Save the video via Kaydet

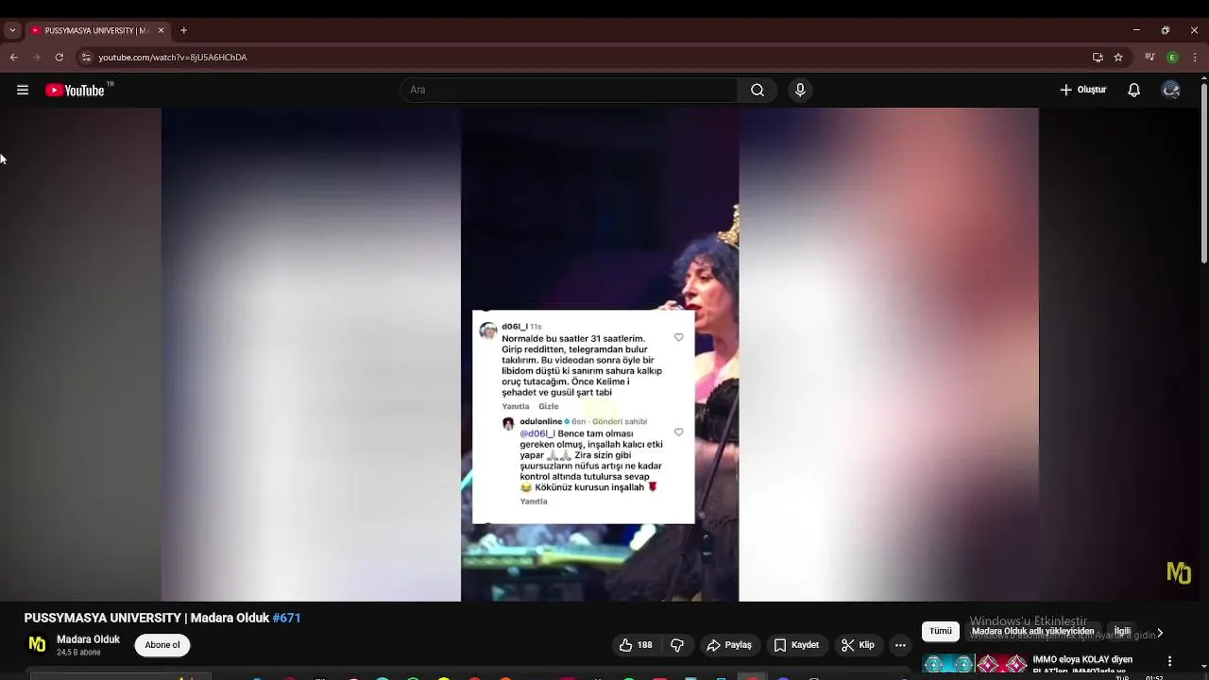[x=796, y=645]
